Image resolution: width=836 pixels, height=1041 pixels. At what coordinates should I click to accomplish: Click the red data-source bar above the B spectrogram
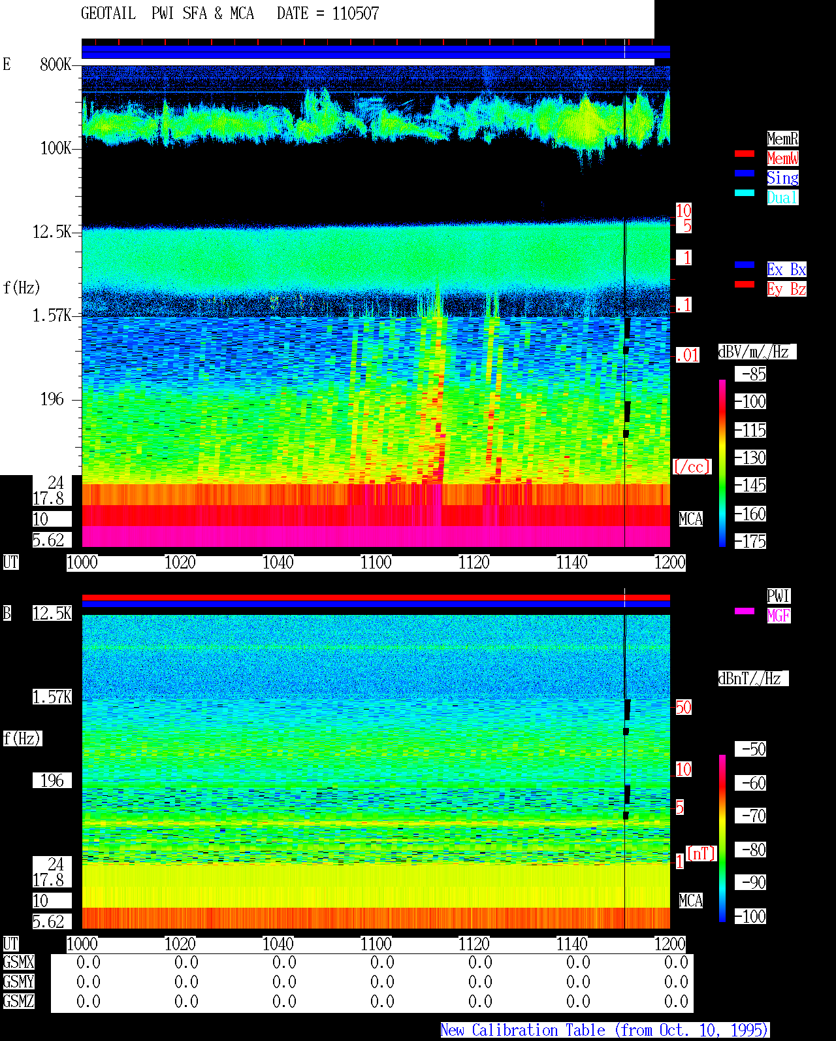(376, 597)
